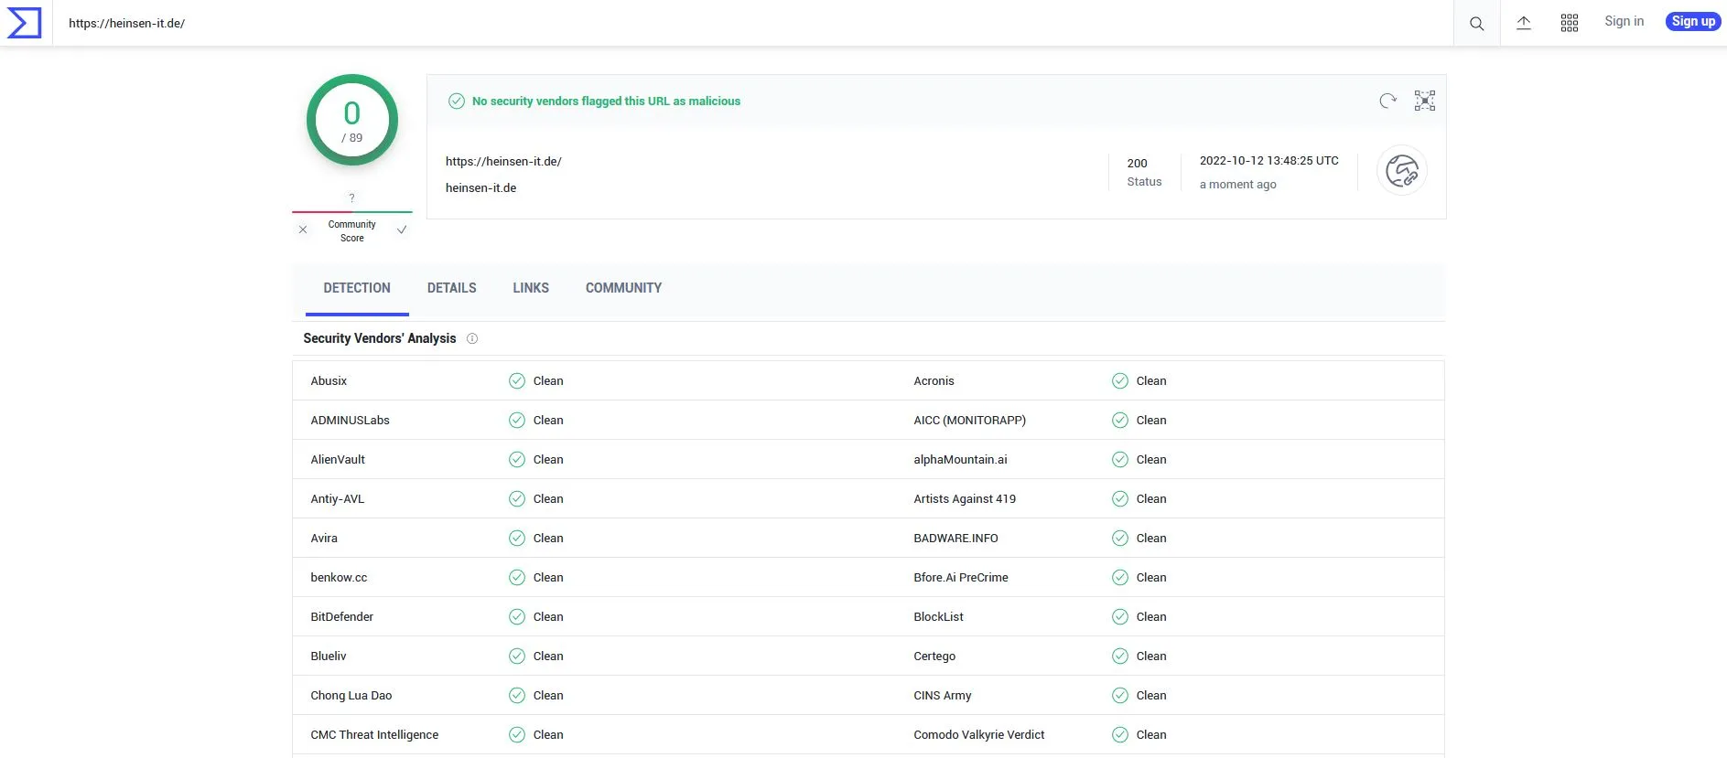1727x758 pixels.
Task: Click the Sign up button
Action: coord(1693,21)
